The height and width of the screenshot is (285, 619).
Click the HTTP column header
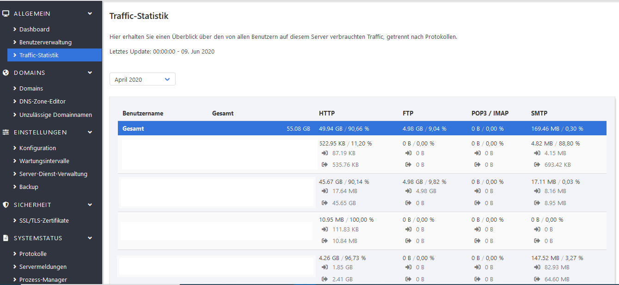pos(327,113)
